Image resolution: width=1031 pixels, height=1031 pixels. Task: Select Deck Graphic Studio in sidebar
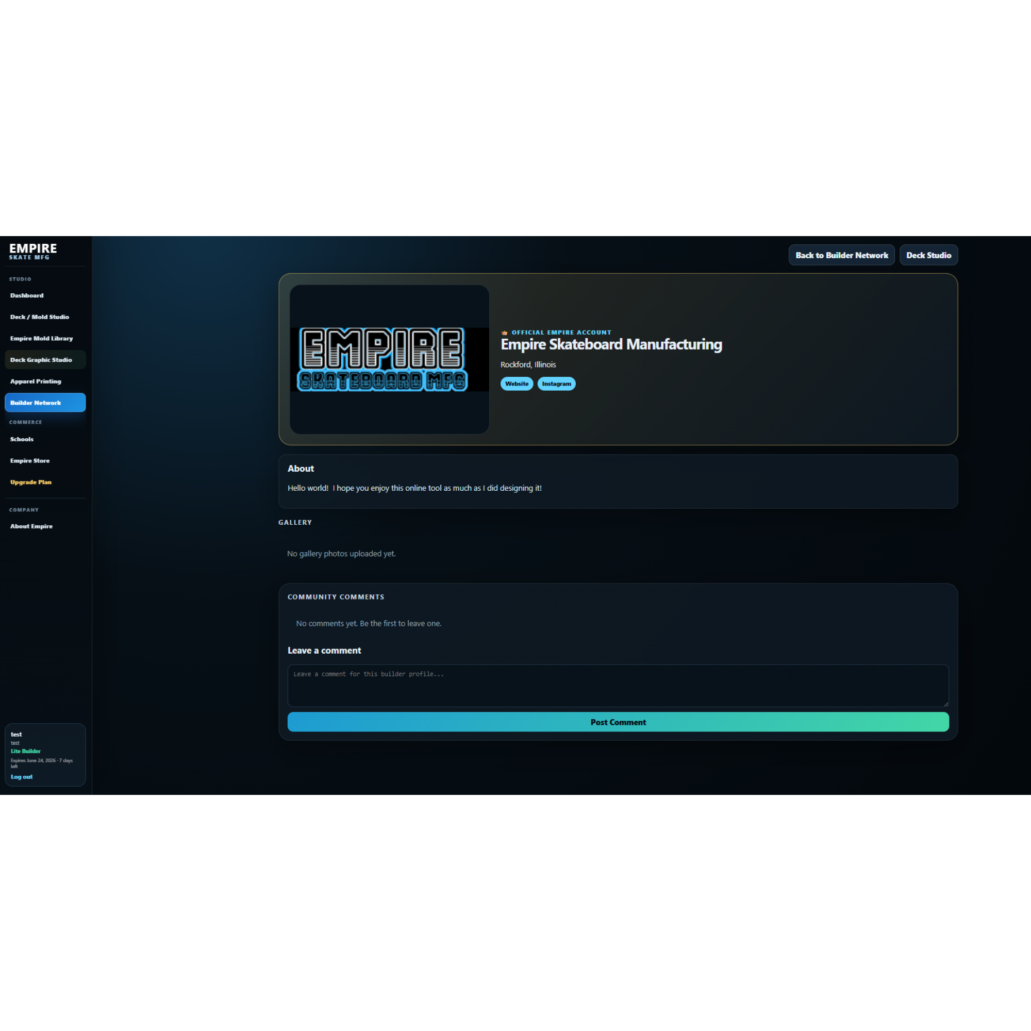[x=45, y=360]
